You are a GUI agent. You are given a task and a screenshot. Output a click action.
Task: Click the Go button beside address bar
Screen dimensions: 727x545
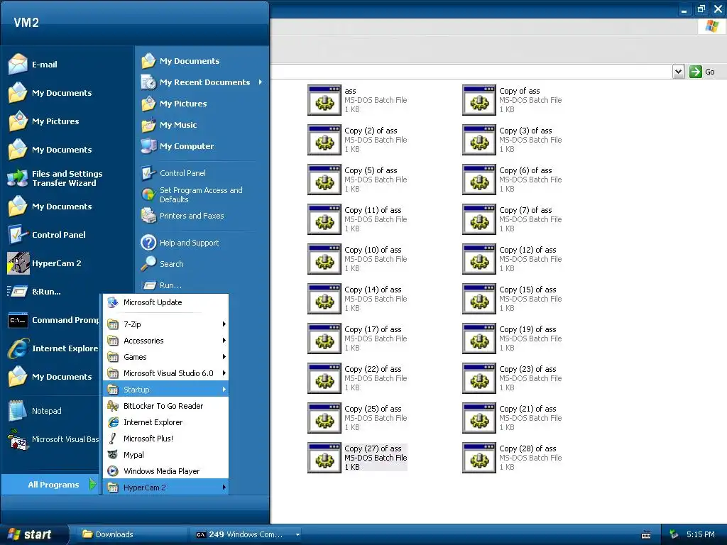coord(702,72)
